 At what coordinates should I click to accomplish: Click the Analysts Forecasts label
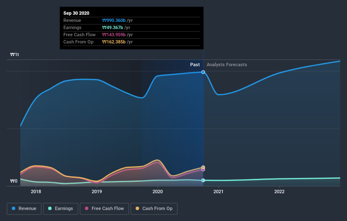tap(227, 65)
